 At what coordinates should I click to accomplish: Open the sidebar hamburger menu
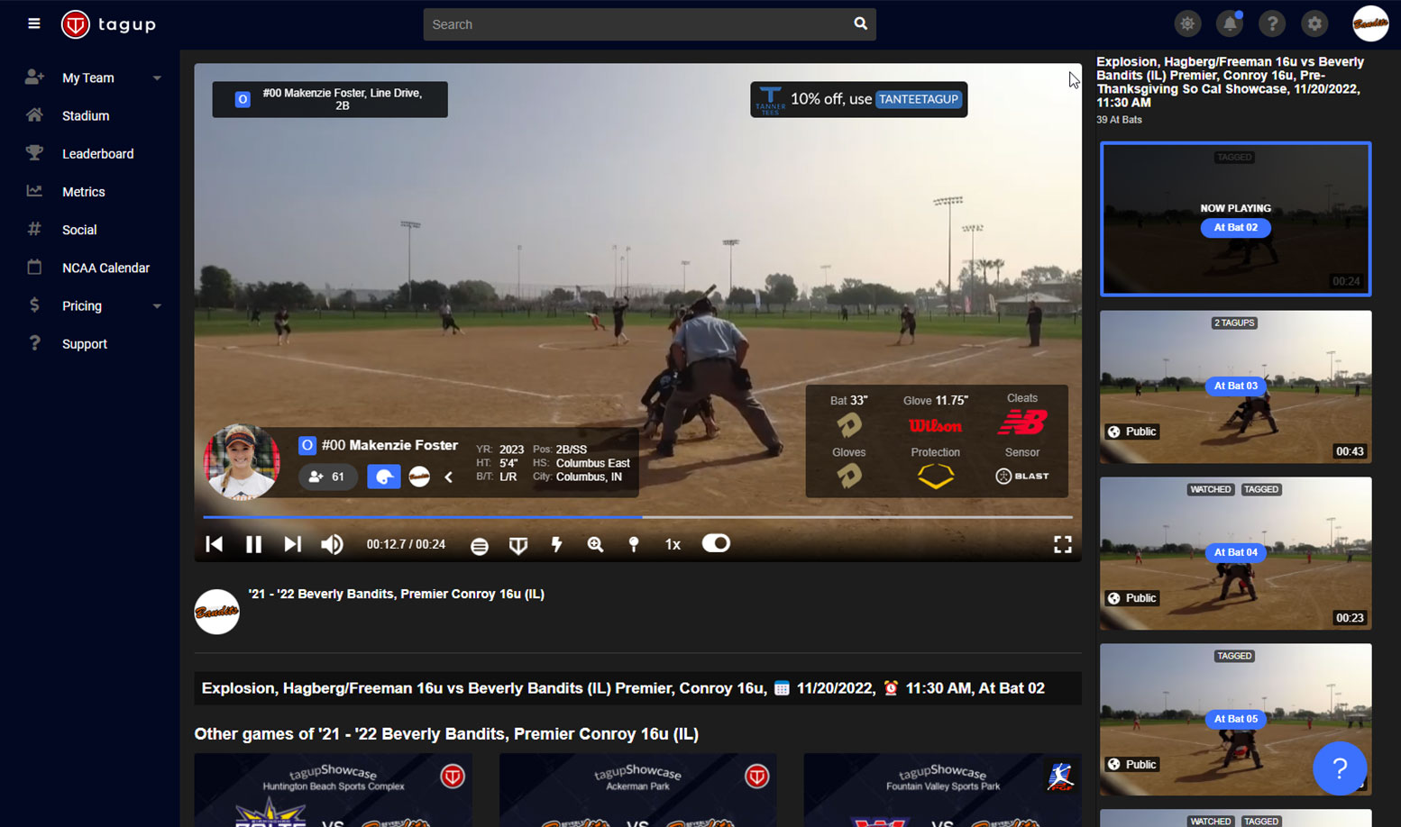point(33,23)
